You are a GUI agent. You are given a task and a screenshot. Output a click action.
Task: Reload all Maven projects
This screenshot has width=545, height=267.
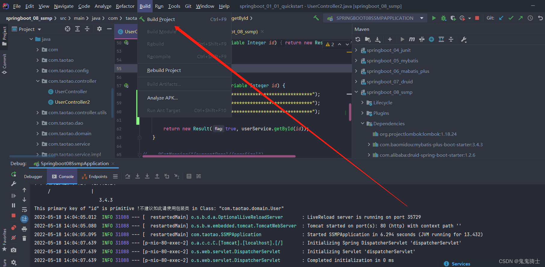tap(358, 39)
